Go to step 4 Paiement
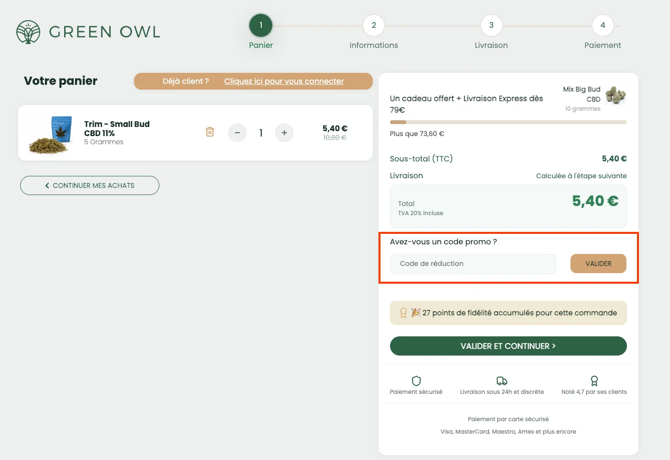 click(603, 25)
